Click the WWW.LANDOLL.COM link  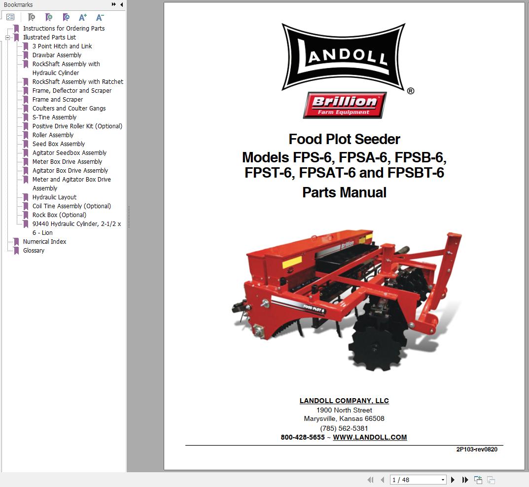point(370,437)
